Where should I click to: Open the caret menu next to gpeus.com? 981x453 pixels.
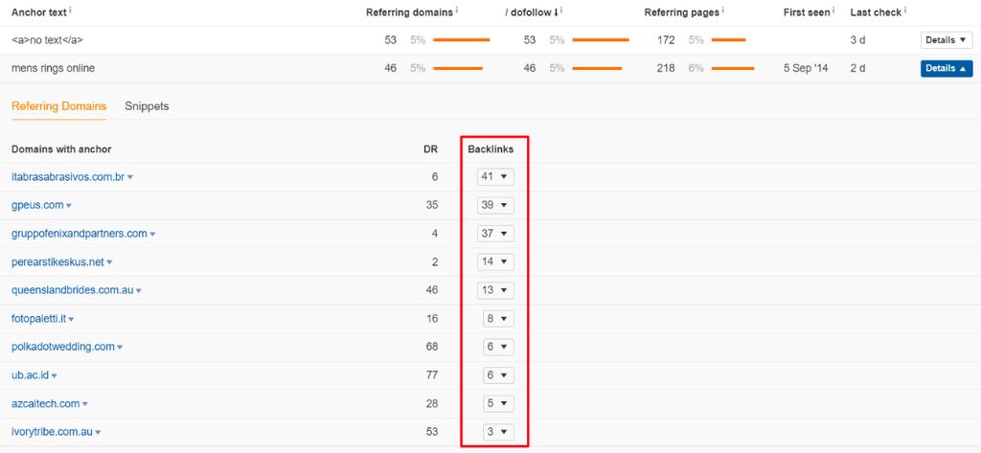click(69, 206)
